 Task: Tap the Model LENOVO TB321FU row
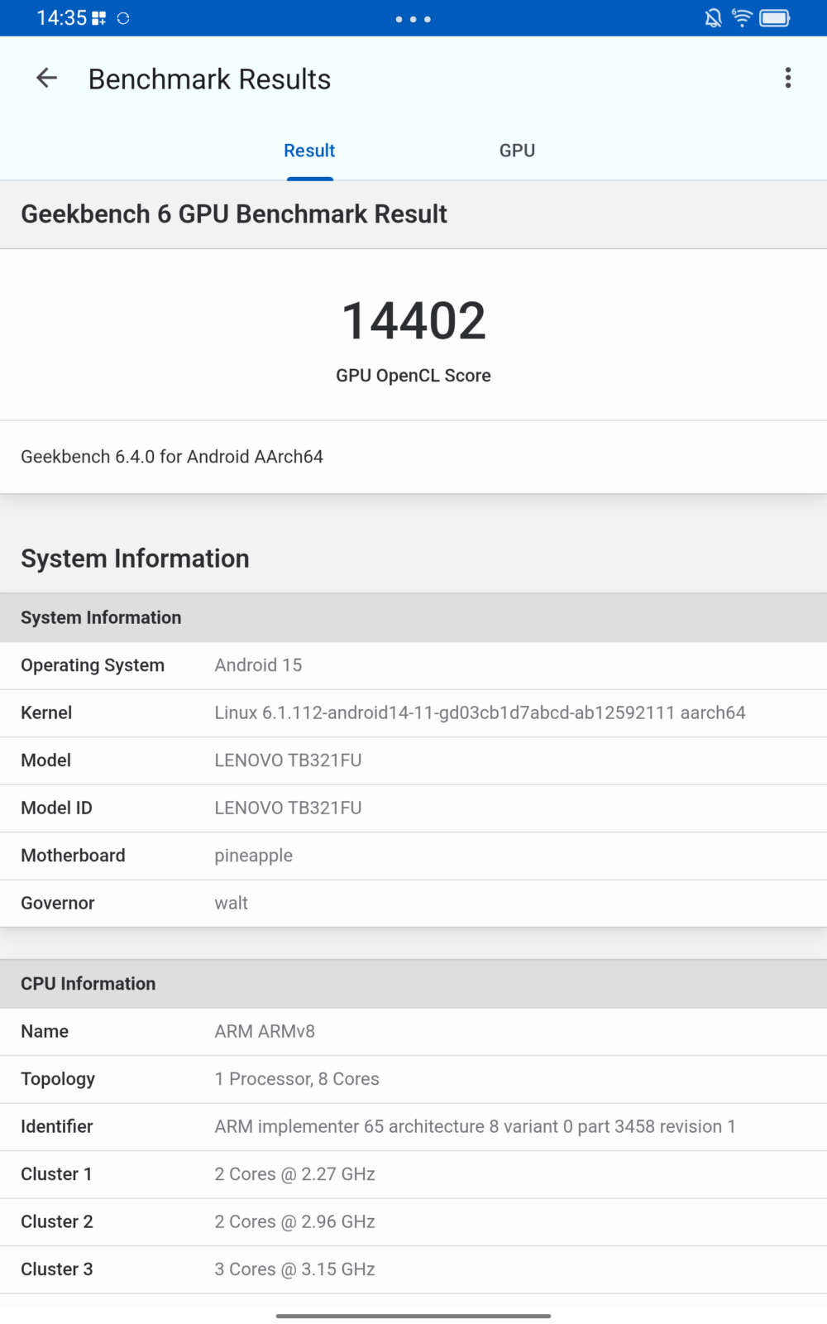coord(413,760)
